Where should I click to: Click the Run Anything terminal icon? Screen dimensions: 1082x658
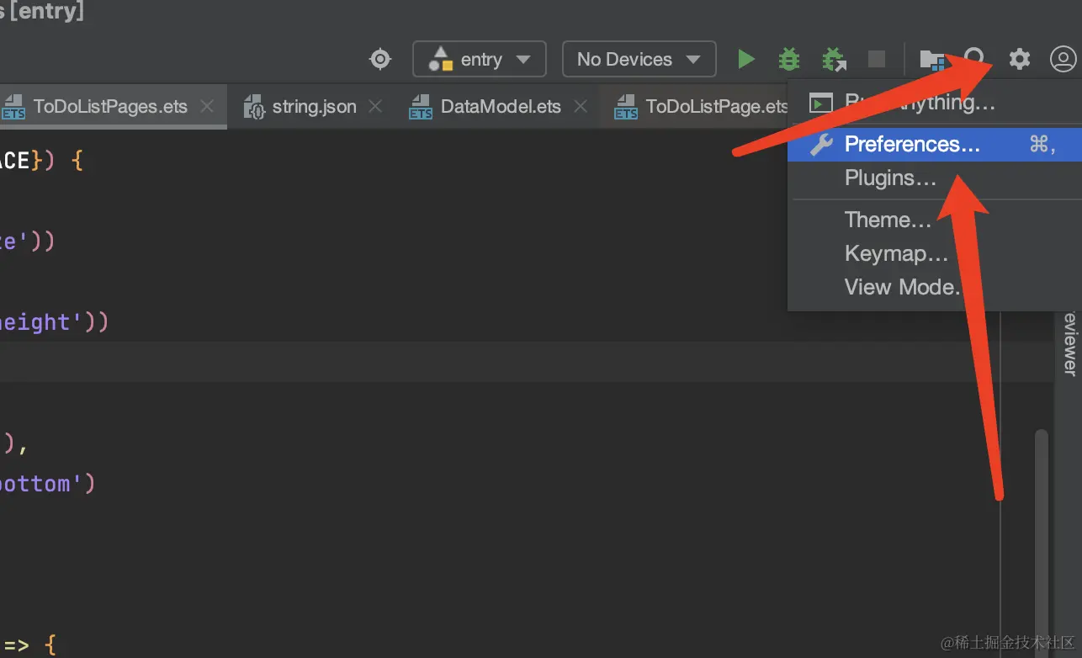click(820, 103)
